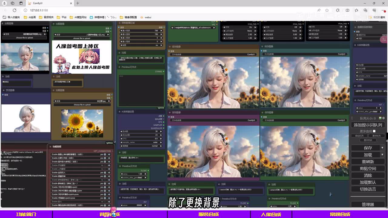The width and height of the screenshot is (388, 218).
Task: Click the 添加提示词队列 button
Action: coord(368,125)
